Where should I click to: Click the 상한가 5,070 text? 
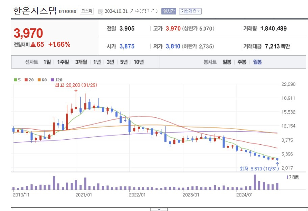(x=198, y=29)
